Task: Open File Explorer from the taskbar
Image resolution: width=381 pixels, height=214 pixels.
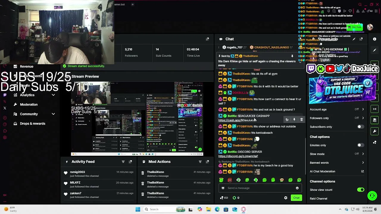Action: [x=208, y=209]
